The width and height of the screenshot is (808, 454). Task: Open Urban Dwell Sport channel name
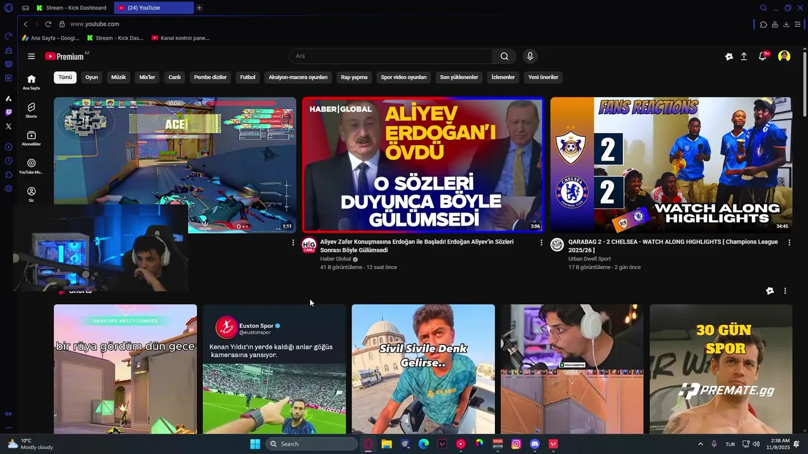point(590,259)
